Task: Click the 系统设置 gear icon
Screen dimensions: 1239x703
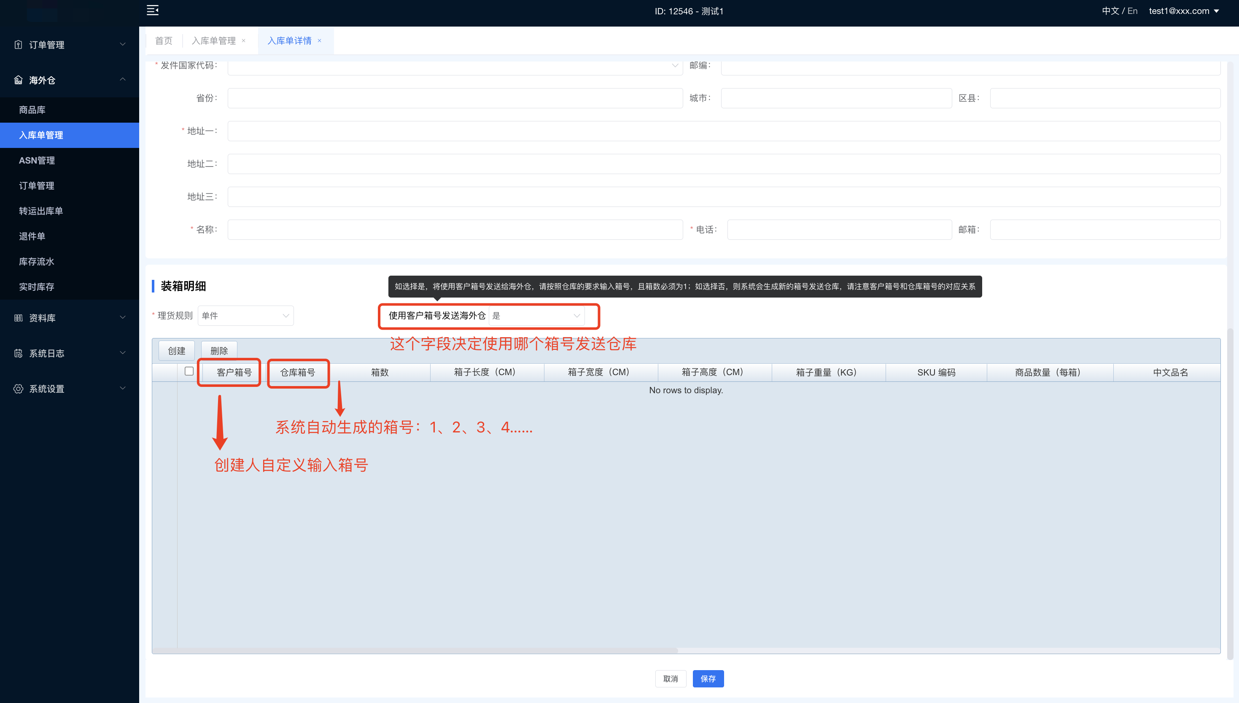Action: 19,389
